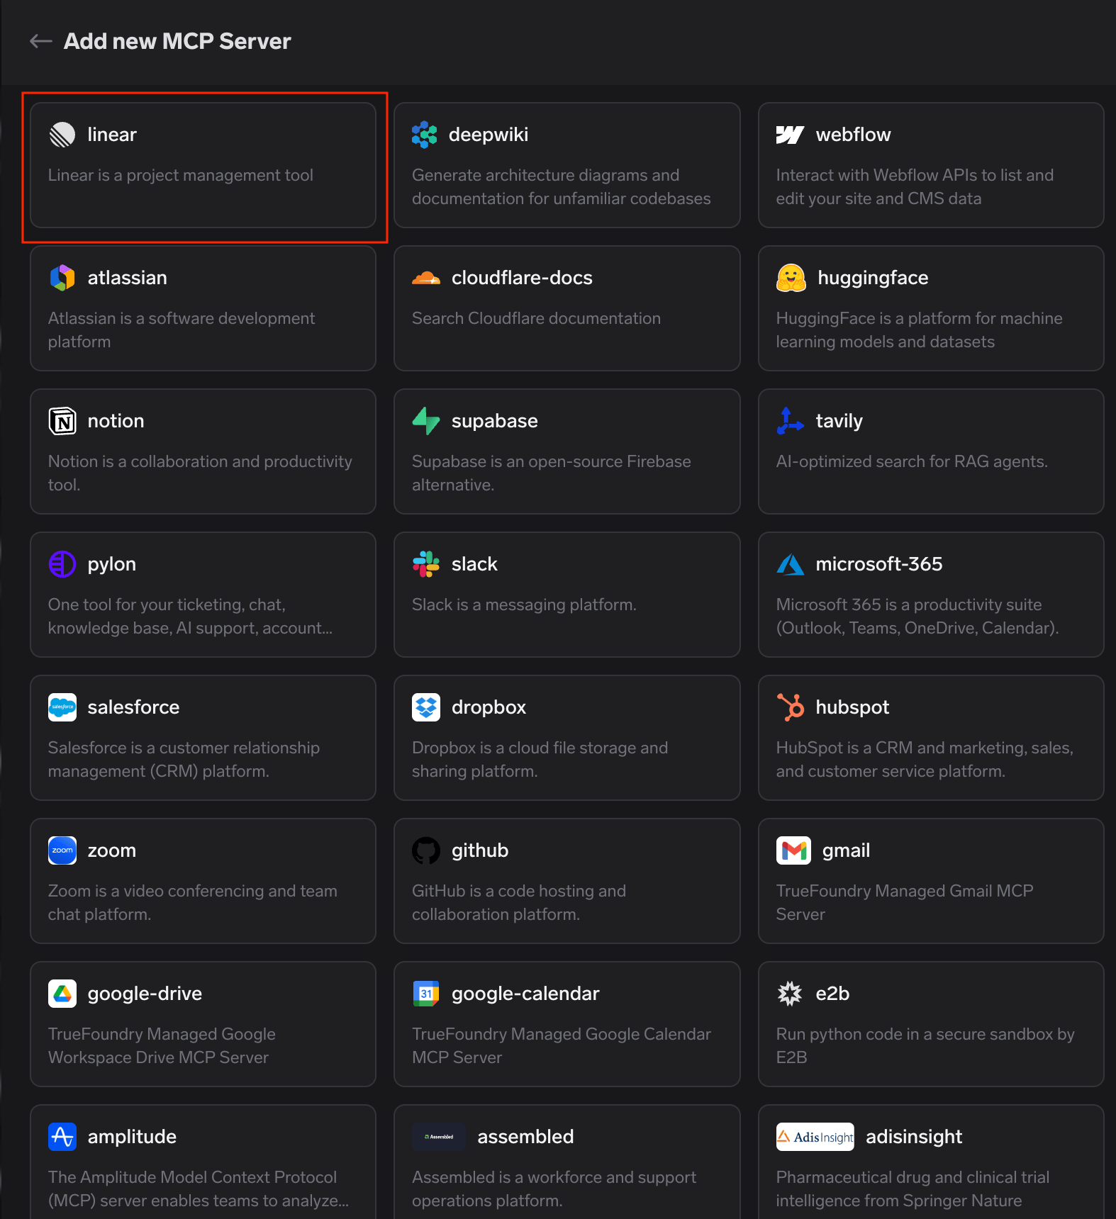Click the cloudflare-docs cloud icon
This screenshot has width=1116, height=1219.
pos(426,278)
